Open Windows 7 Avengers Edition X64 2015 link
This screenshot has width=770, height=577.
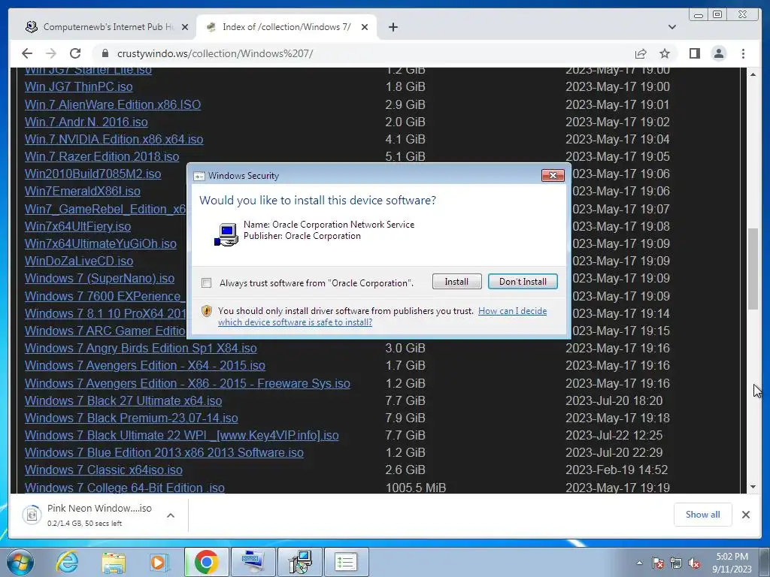[x=145, y=366]
